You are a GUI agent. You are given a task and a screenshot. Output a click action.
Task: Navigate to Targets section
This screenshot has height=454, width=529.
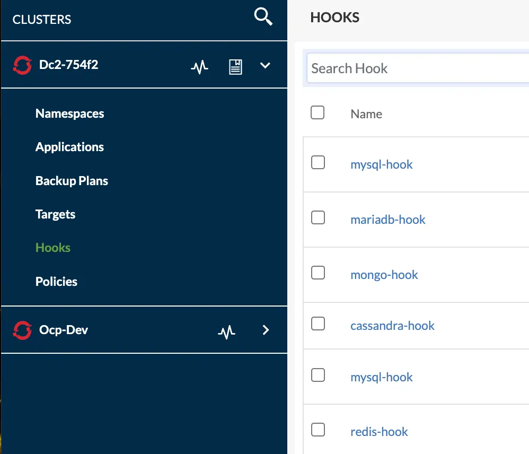pos(55,214)
